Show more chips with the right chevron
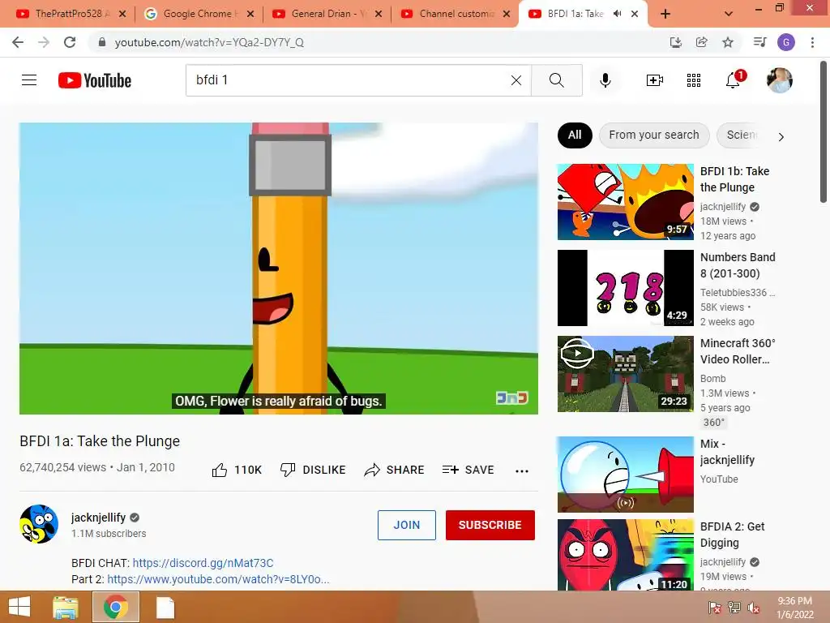 coord(781,136)
